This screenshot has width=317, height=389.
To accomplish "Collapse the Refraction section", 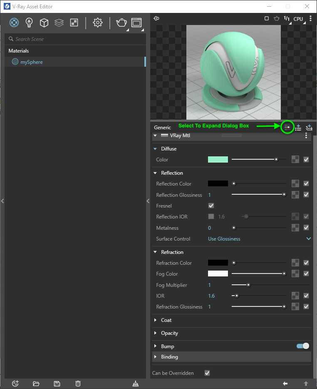I will [x=155, y=252].
